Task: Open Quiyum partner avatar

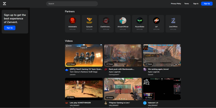Action: (89, 21)
